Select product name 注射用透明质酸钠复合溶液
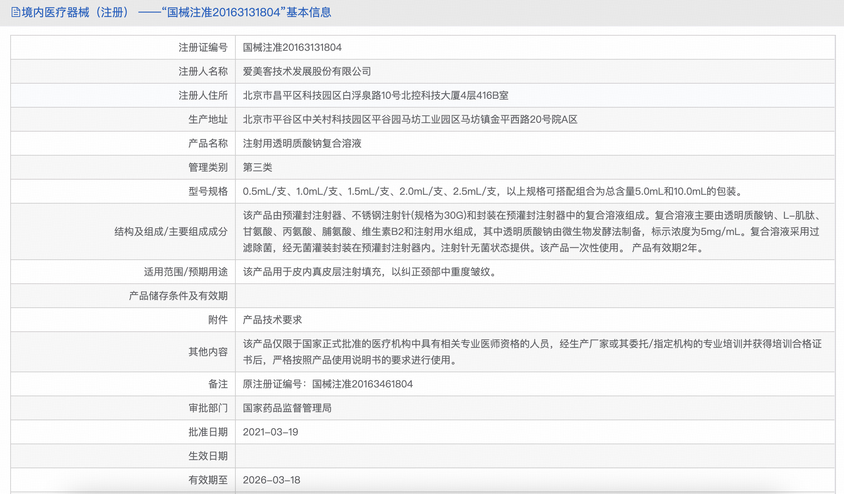Viewport: 844px width, 494px height. (x=302, y=143)
